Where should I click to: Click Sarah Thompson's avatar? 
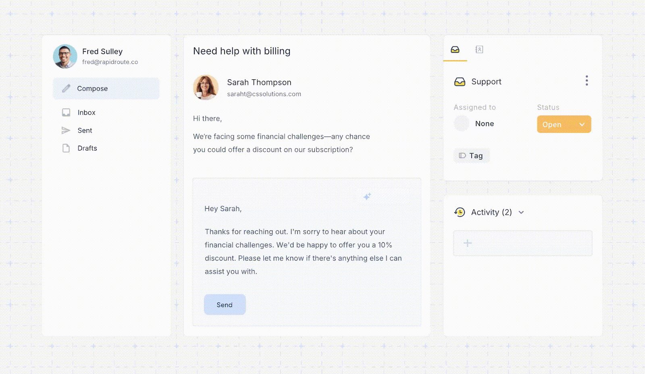click(206, 87)
